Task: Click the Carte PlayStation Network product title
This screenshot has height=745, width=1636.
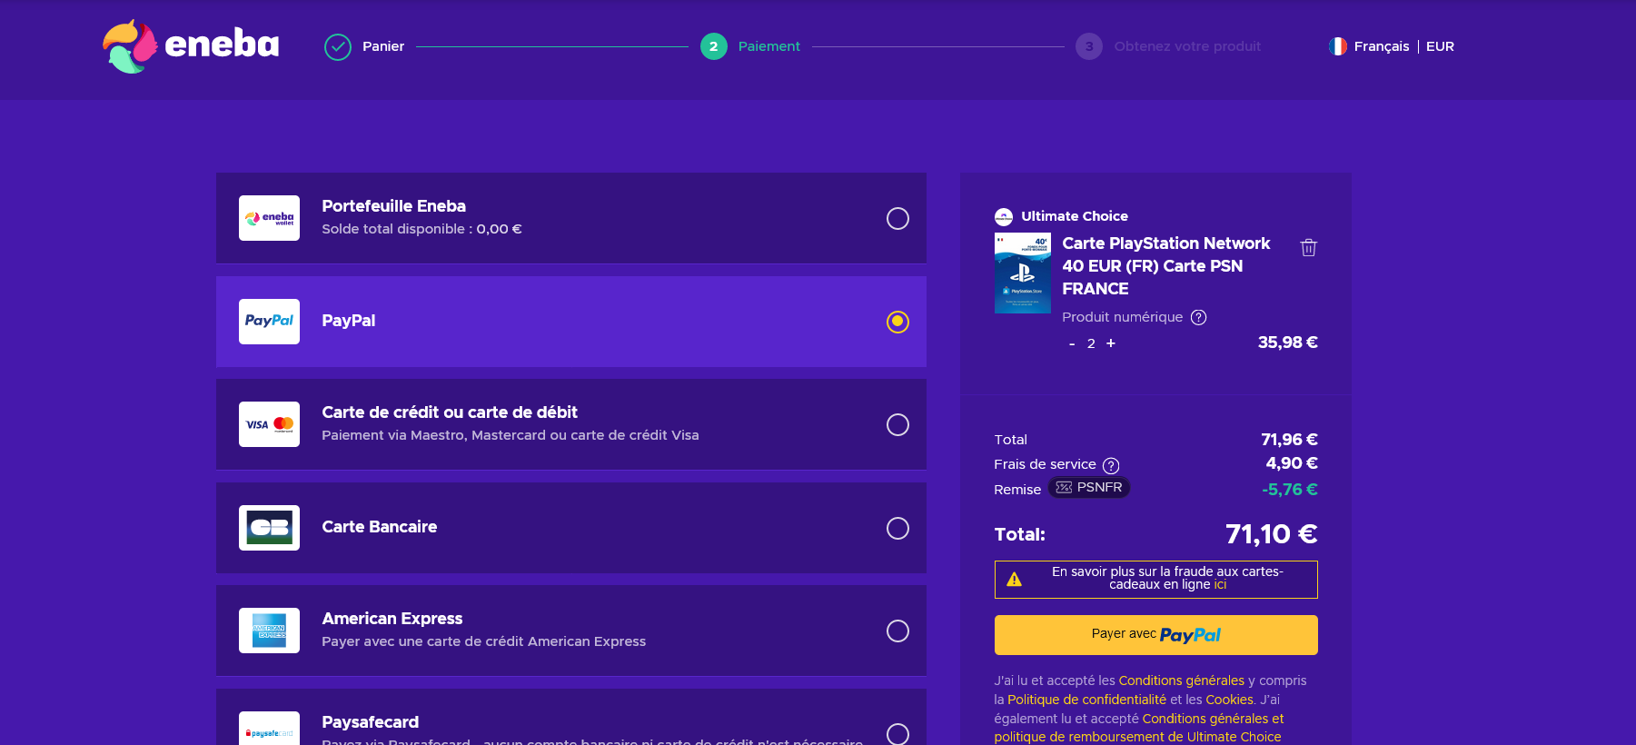Action: (x=1165, y=266)
